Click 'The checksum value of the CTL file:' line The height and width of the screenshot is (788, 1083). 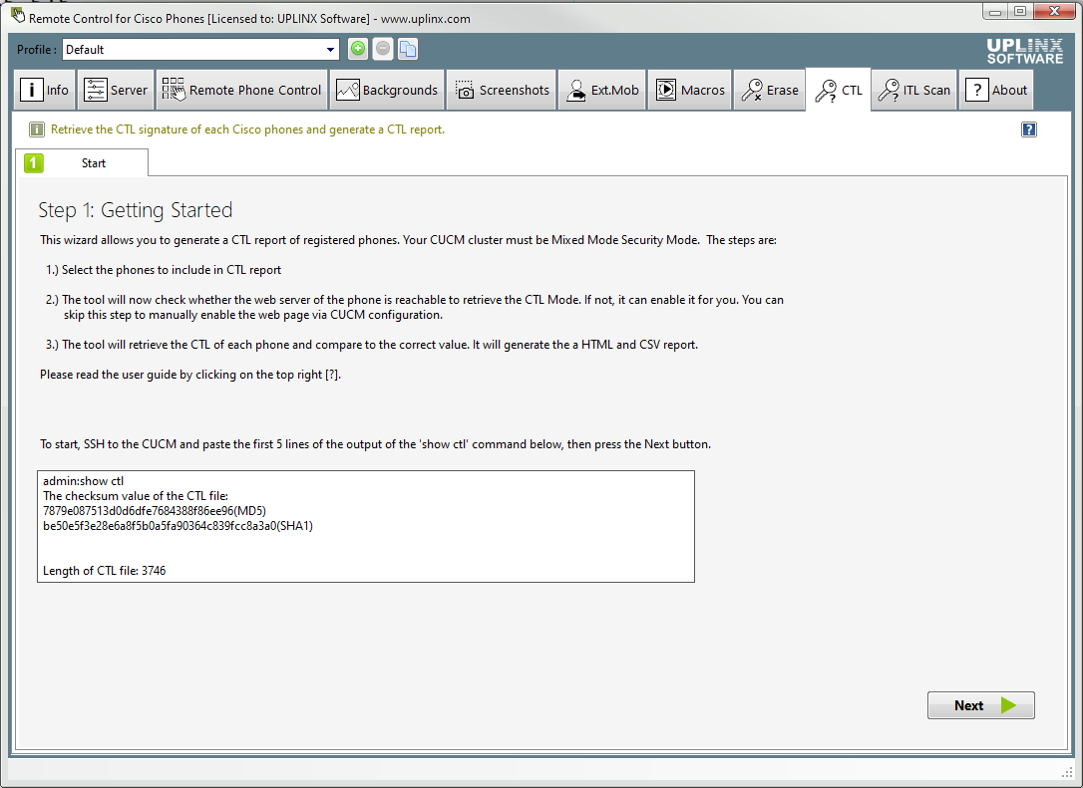[x=136, y=496]
